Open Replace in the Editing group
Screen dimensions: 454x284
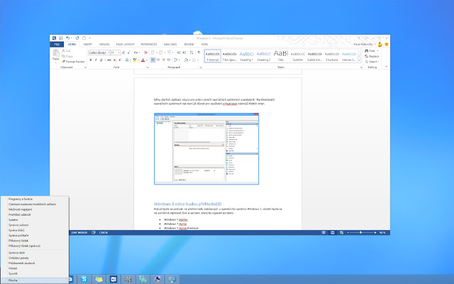(372, 56)
